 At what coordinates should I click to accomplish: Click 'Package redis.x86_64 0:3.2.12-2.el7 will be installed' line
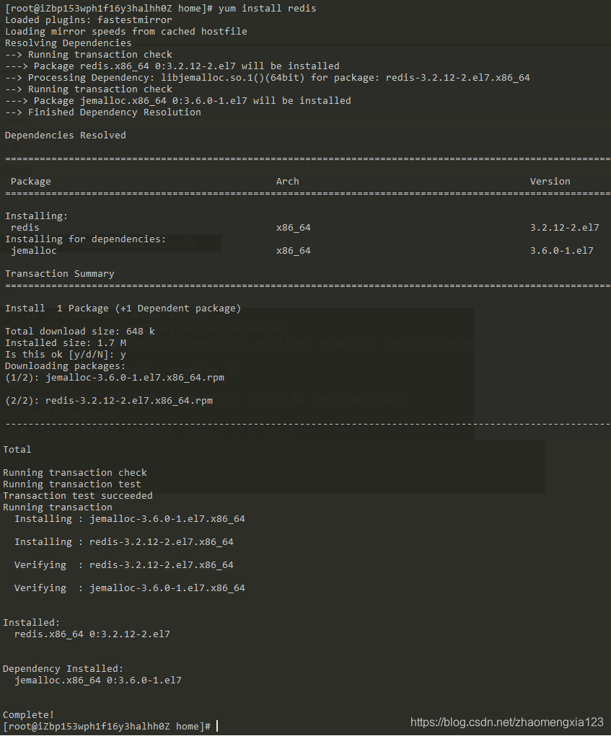[172, 66]
